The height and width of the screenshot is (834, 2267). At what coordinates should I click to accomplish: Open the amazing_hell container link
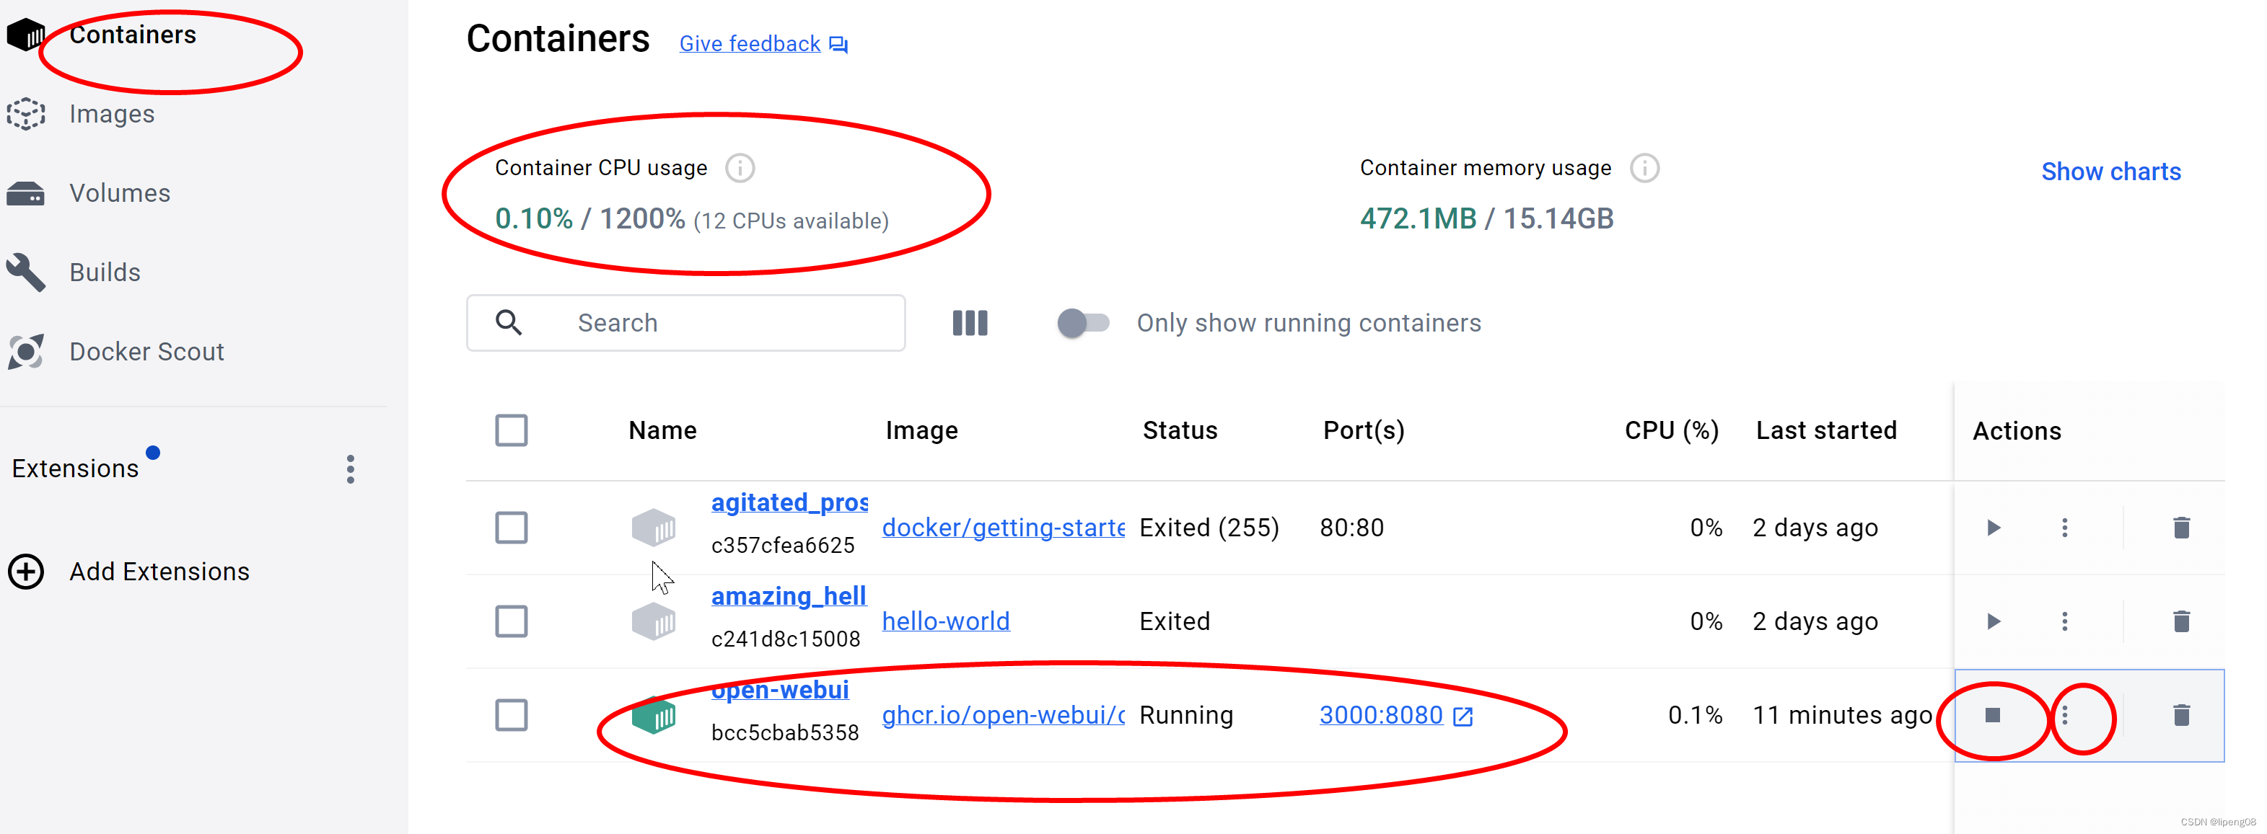tap(789, 596)
